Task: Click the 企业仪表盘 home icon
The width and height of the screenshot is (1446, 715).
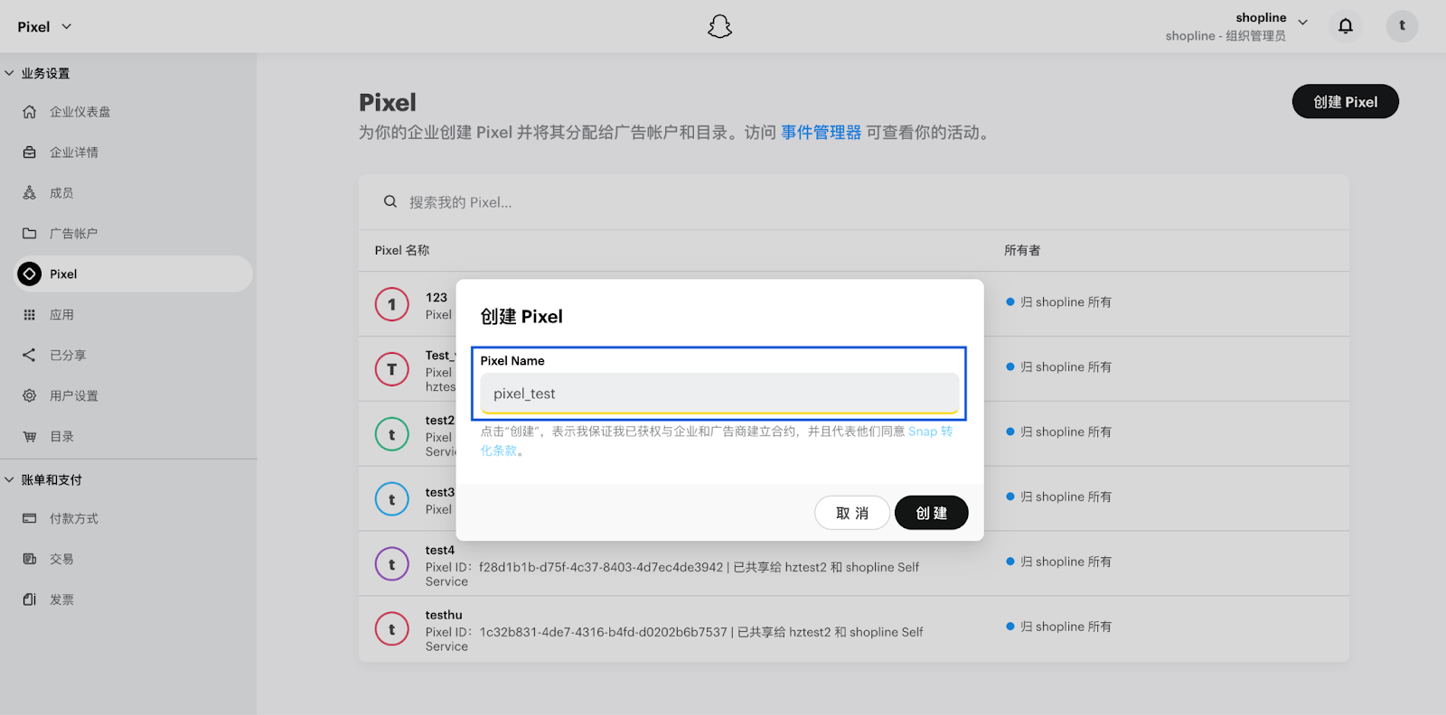Action: click(30, 112)
